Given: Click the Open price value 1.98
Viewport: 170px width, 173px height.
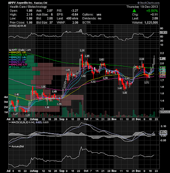Looking at the screenshot, I should point(29,11).
